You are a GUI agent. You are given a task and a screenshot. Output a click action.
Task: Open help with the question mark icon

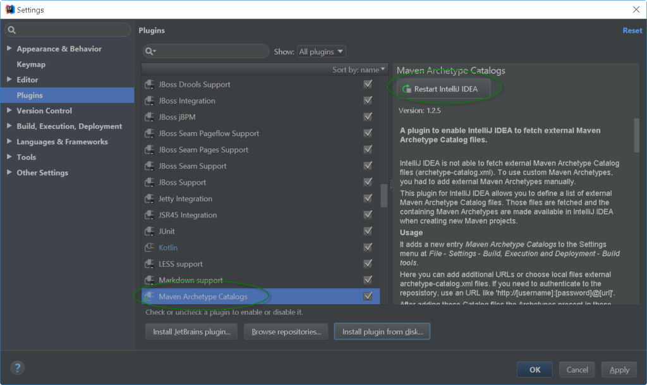[x=17, y=368]
